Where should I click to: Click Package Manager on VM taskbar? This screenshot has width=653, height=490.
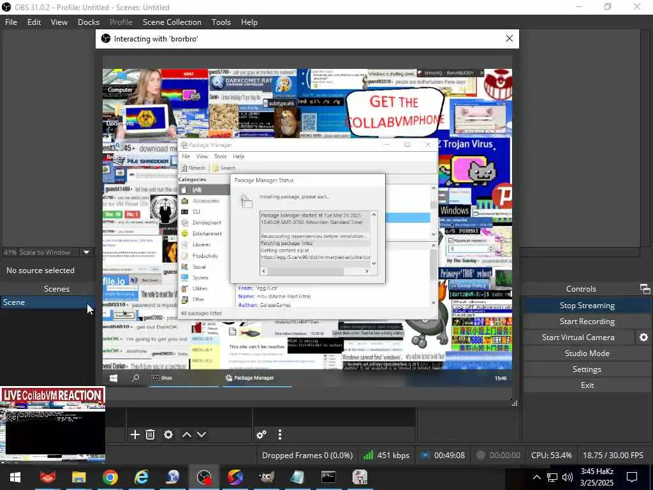click(x=257, y=378)
